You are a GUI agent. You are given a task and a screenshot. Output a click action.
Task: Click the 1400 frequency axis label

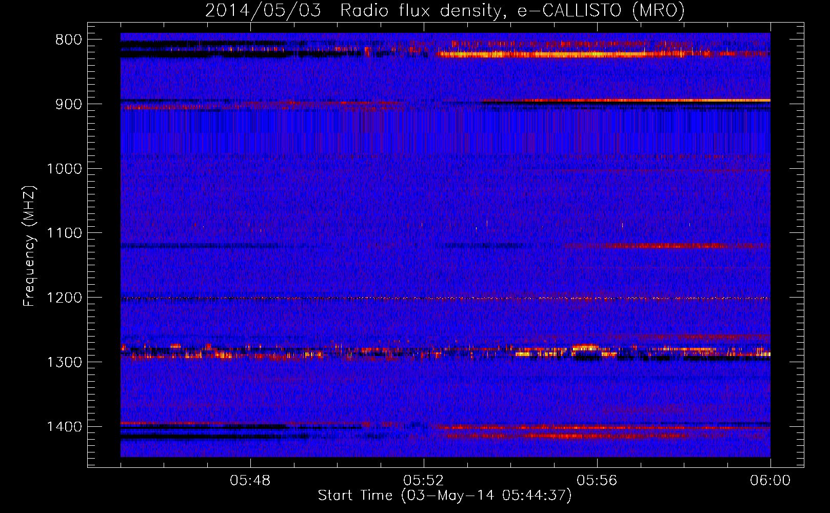pos(64,427)
